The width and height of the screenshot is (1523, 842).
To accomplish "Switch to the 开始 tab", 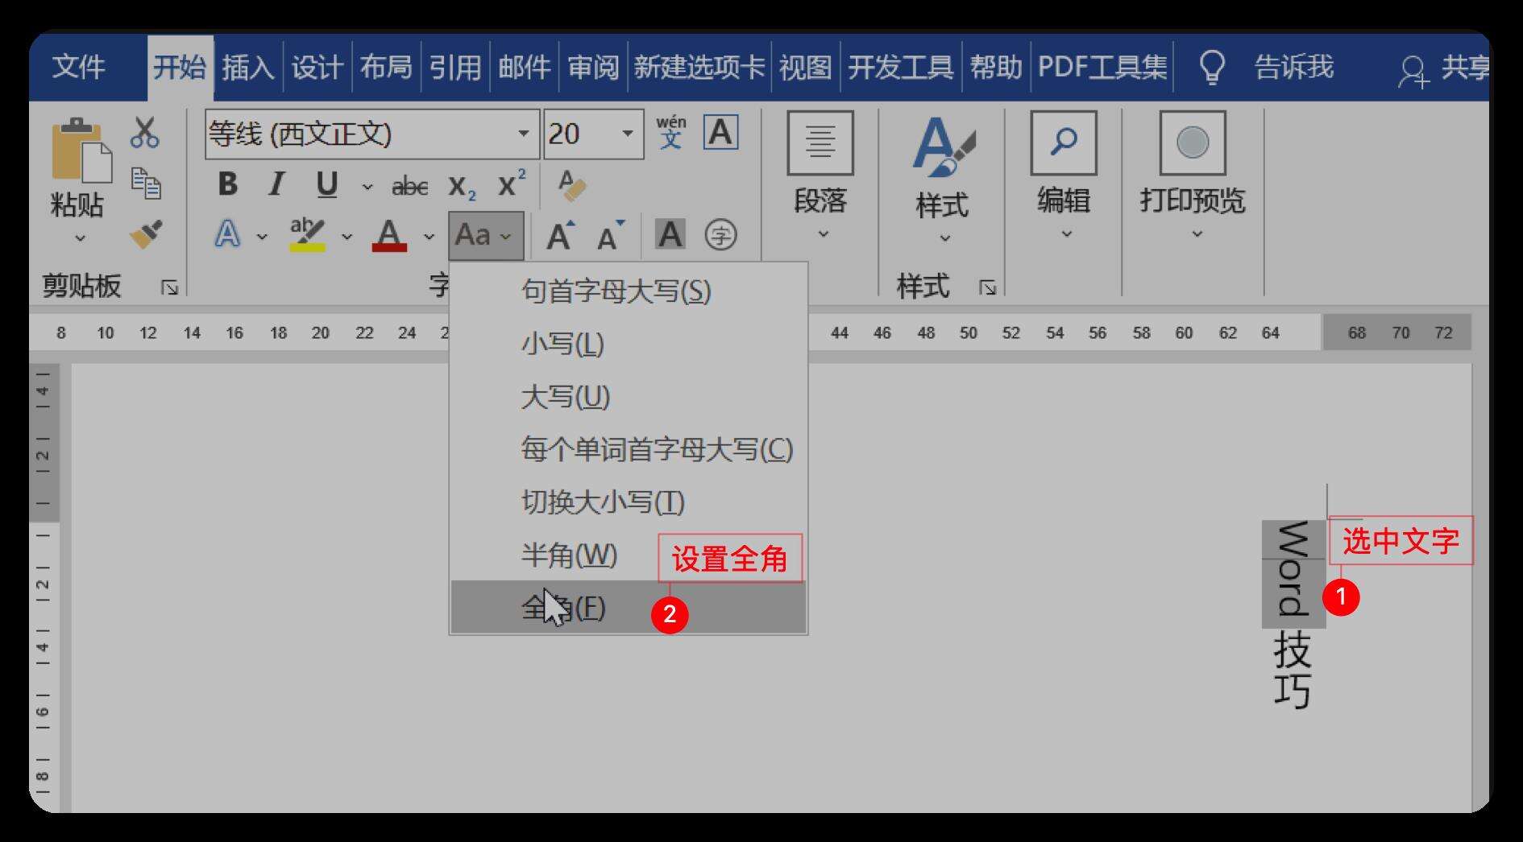I will [180, 67].
